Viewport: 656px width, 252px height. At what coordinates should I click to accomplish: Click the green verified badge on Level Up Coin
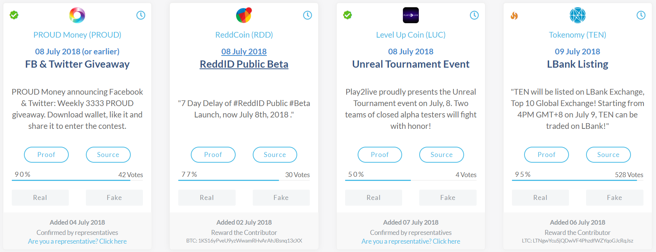[347, 15]
